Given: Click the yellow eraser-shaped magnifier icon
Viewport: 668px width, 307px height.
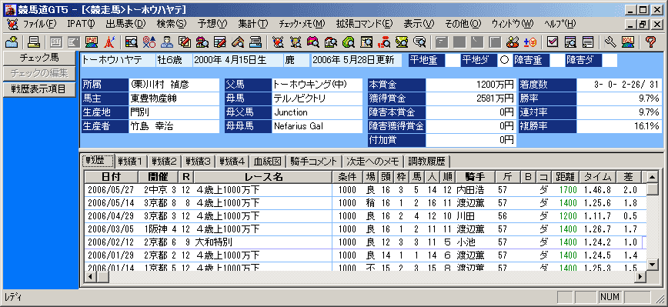Looking at the screenshot, I should click(238, 42).
